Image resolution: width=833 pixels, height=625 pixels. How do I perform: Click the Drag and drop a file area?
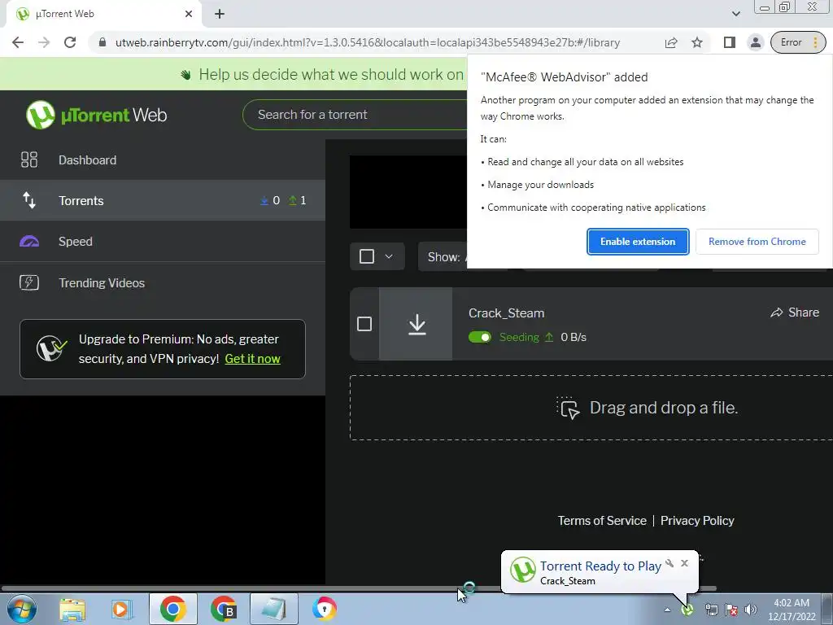(591, 408)
